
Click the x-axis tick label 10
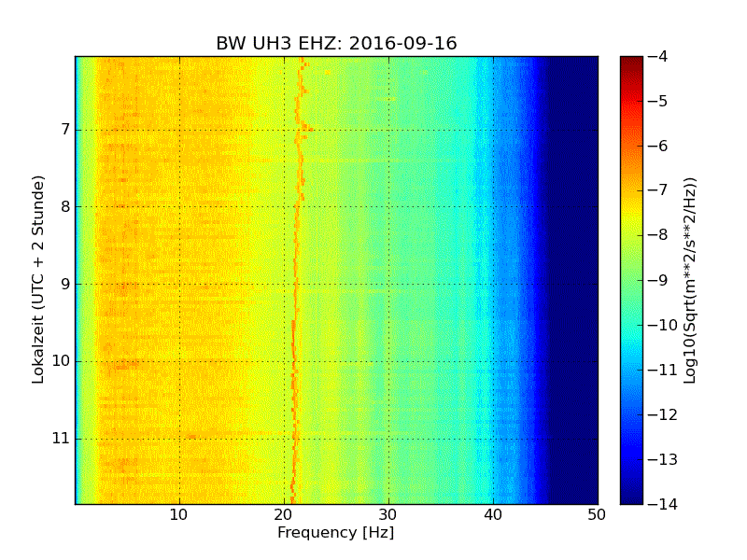179,515
